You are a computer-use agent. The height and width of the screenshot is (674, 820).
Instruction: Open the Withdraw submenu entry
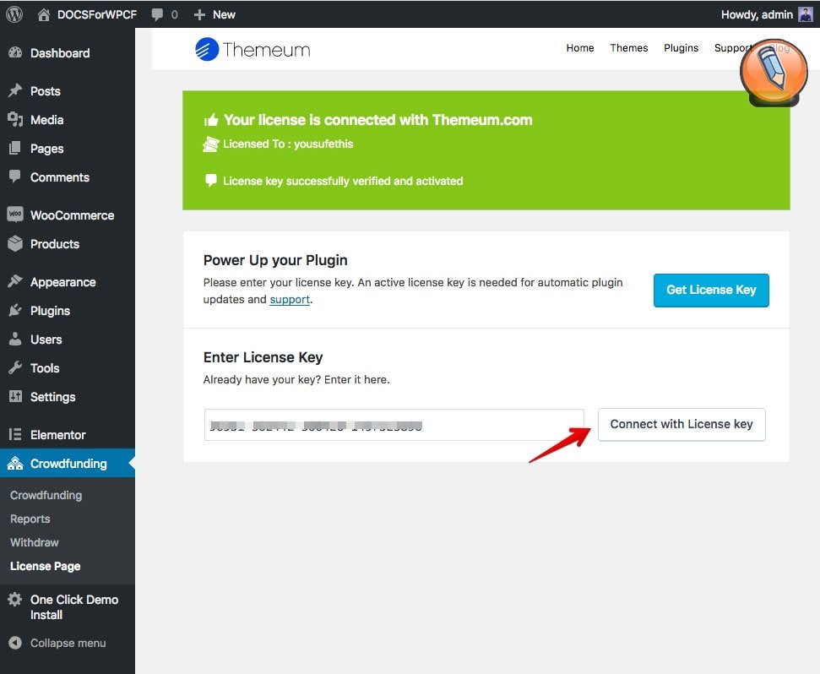tap(35, 542)
